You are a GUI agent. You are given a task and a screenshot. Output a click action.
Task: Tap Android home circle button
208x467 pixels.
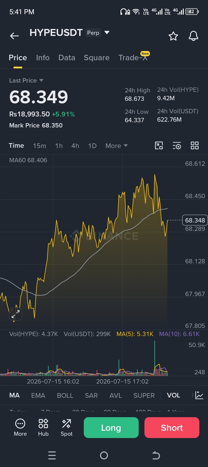coord(104,455)
